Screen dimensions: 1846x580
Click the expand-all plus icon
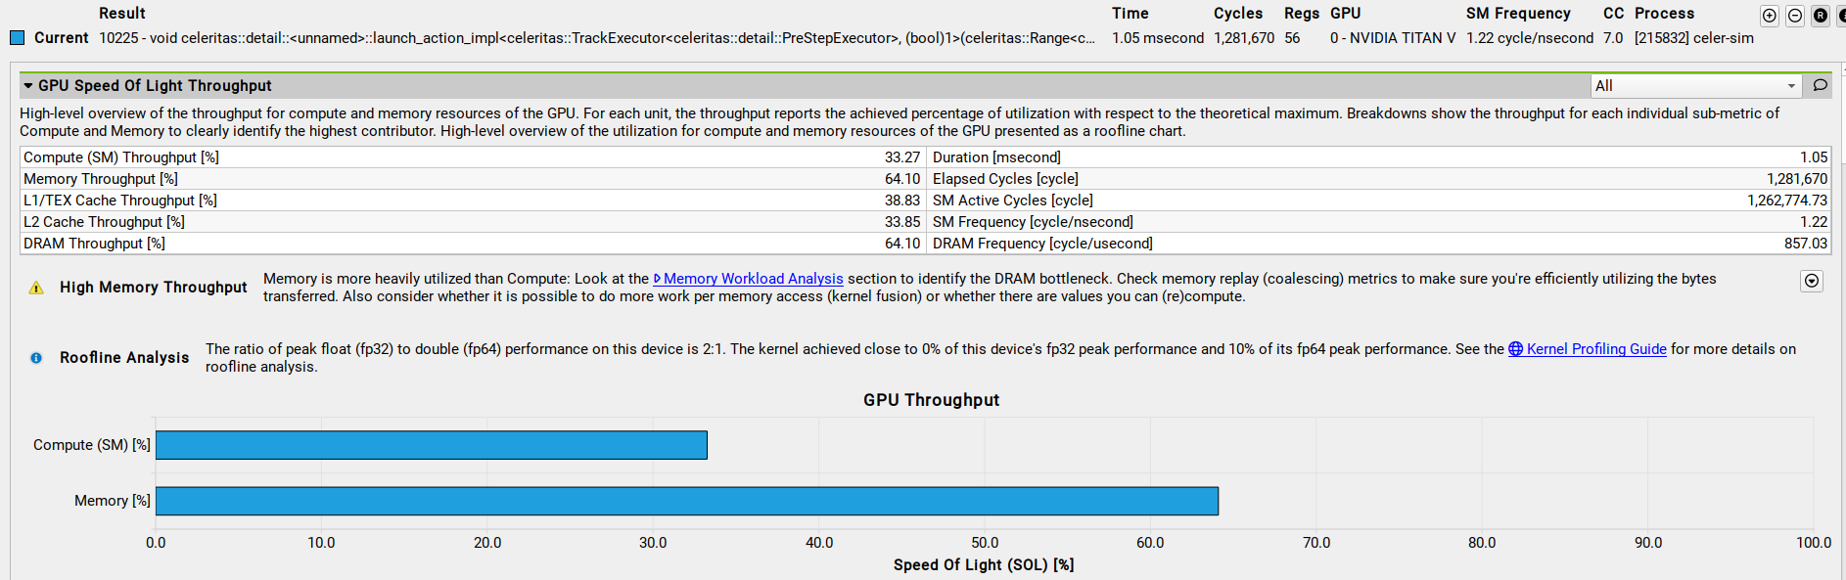pyautogui.click(x=1770, y=16)
